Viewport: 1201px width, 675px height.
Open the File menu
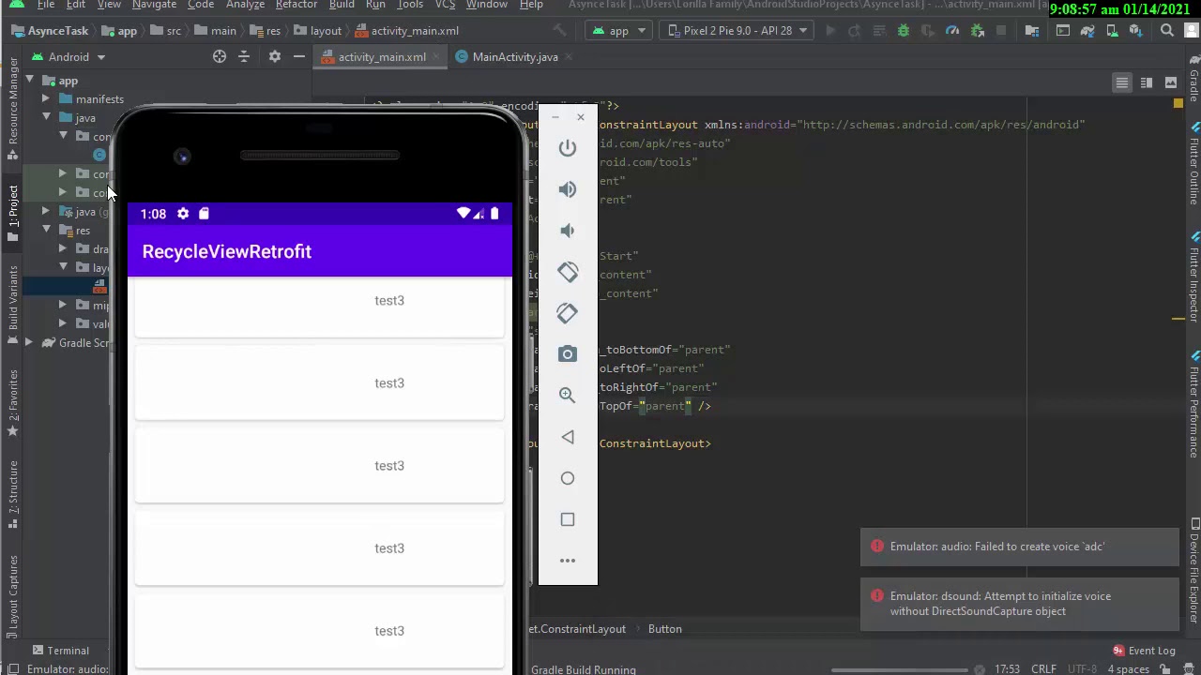45,5
